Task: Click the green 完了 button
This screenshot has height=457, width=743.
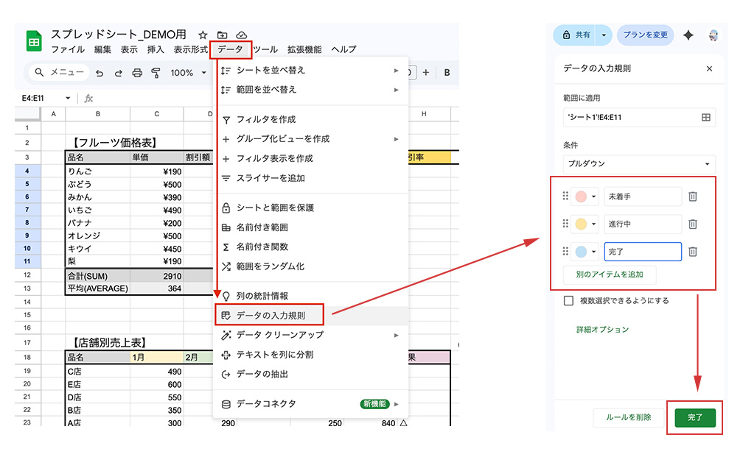Action: tap(694, 417)
